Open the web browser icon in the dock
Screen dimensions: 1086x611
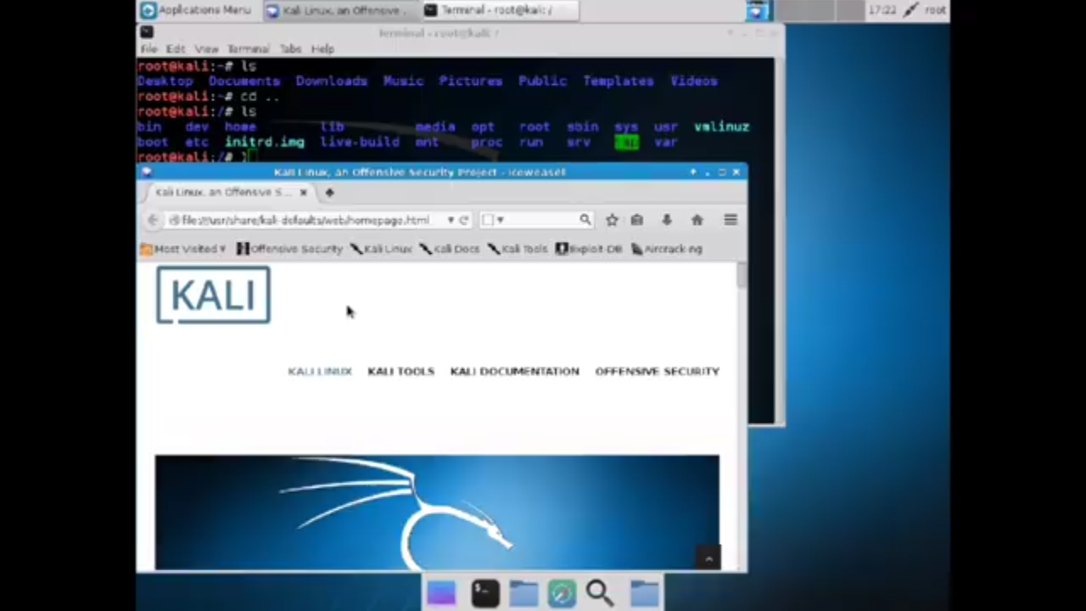coord(563,591)
